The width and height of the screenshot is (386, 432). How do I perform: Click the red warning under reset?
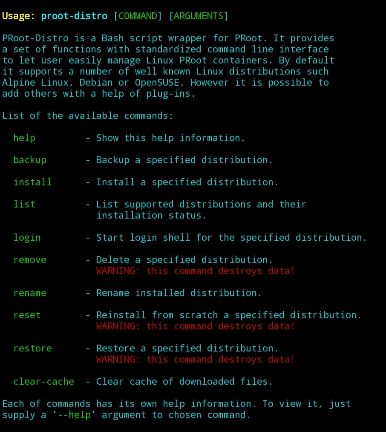point(196,326)
